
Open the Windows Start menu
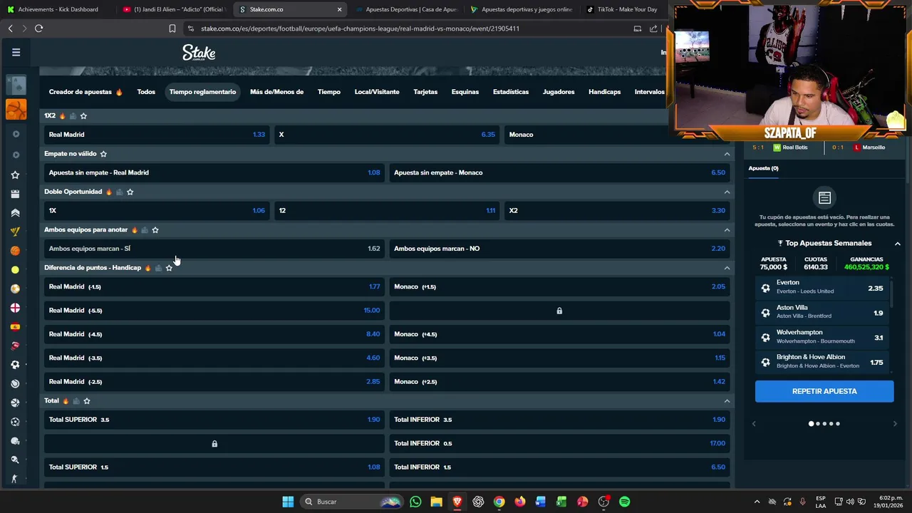pos(288,502)
